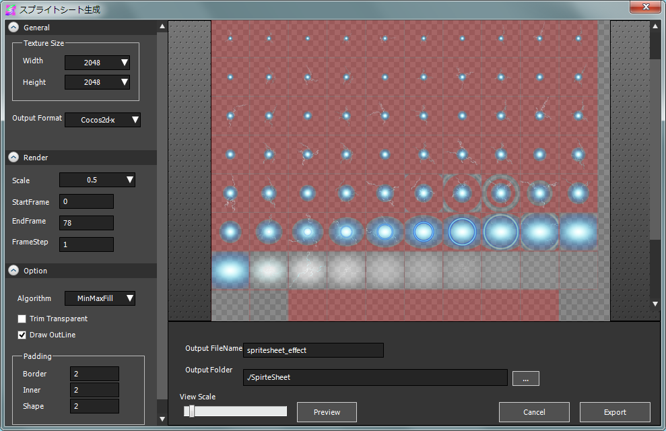Open the Output Format dropdown

pos(102,120)
